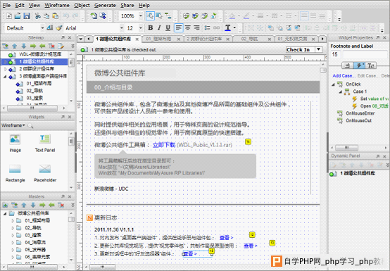Screen dimensions: 390x271
Task: Toggle bold formatting
Action: [150, 28]
